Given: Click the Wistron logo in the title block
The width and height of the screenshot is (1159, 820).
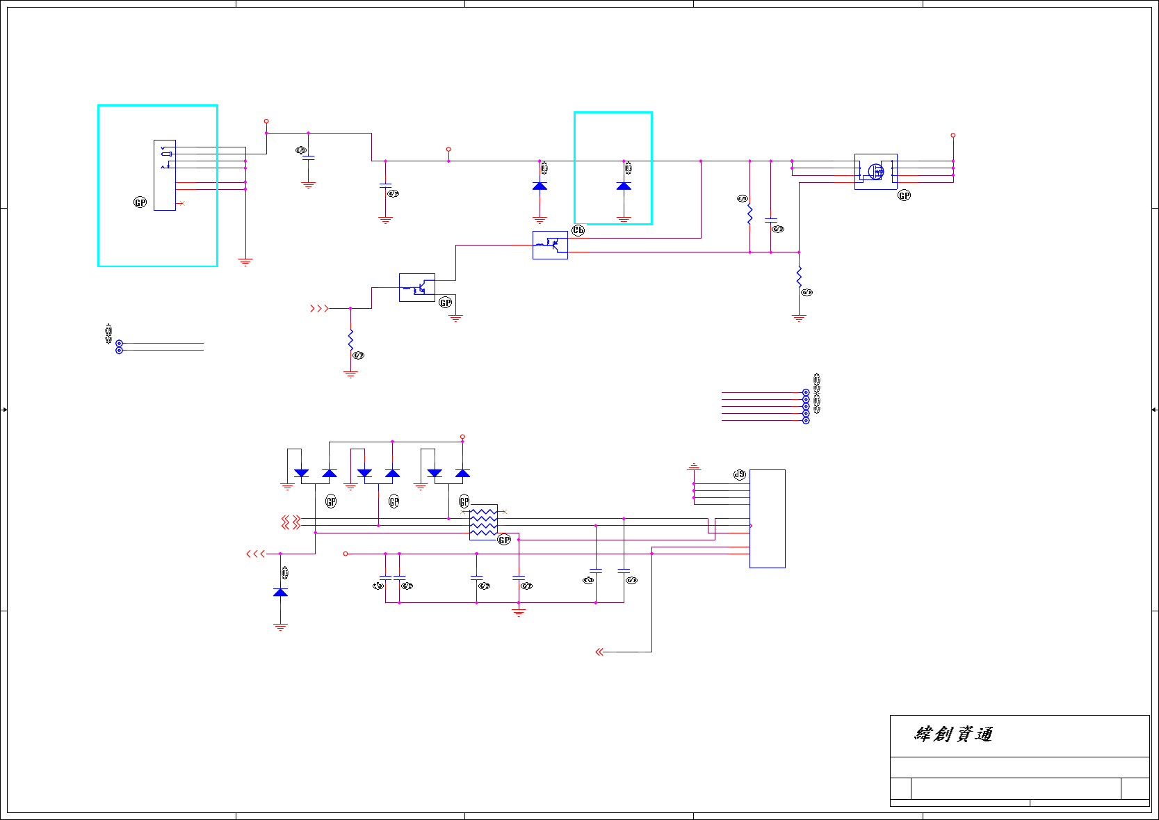Looking at the screenshot, I should point(954,734).
